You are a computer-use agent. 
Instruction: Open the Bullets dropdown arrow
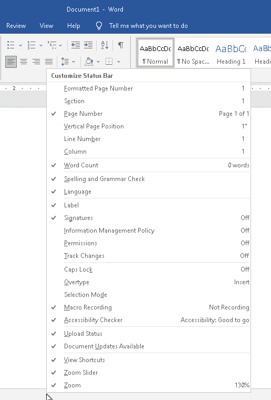pos(20,46)
